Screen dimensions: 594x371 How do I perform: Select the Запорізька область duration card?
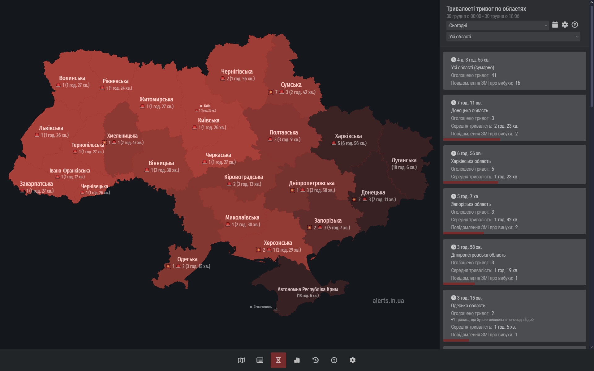(514, 211)
